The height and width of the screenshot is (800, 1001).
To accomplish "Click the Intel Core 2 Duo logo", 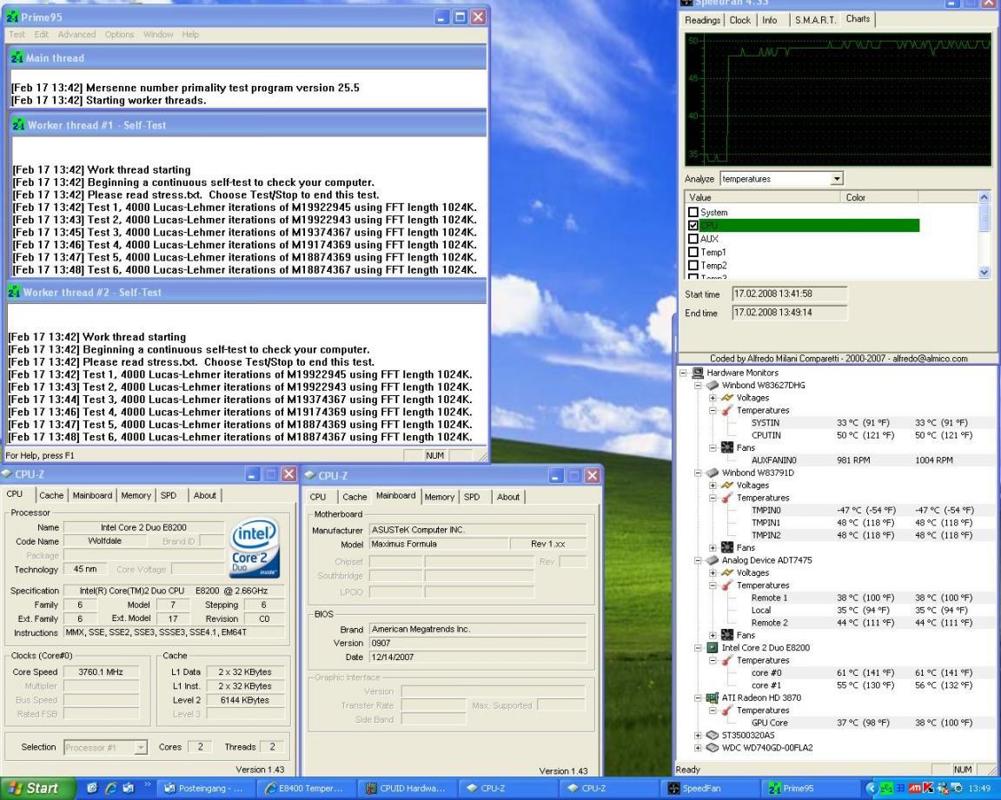I will coord(255,547).
